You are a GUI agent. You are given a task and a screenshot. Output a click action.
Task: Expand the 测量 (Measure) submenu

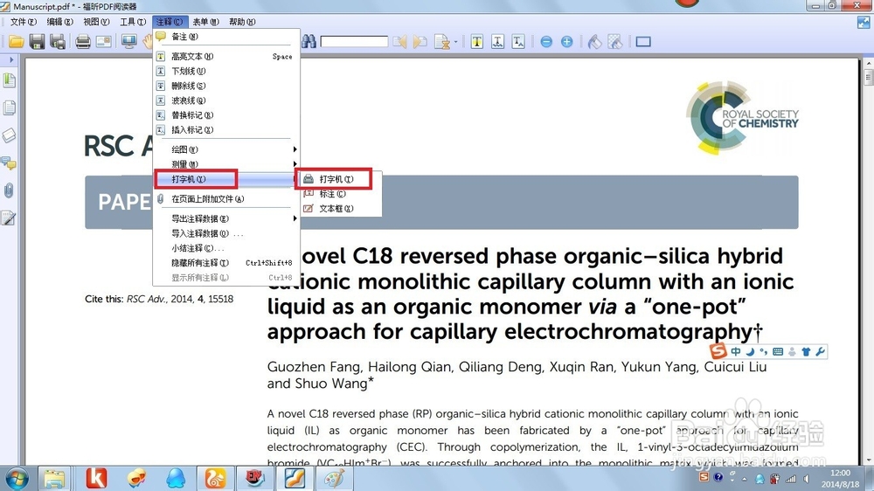pyautogui.click(x=225, y=164)
